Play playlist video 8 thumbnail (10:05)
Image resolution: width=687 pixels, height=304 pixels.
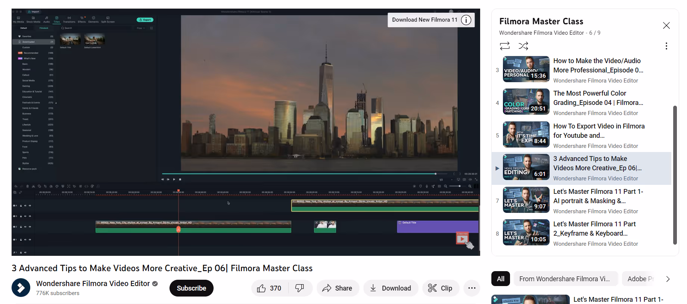tap(526, 232)
